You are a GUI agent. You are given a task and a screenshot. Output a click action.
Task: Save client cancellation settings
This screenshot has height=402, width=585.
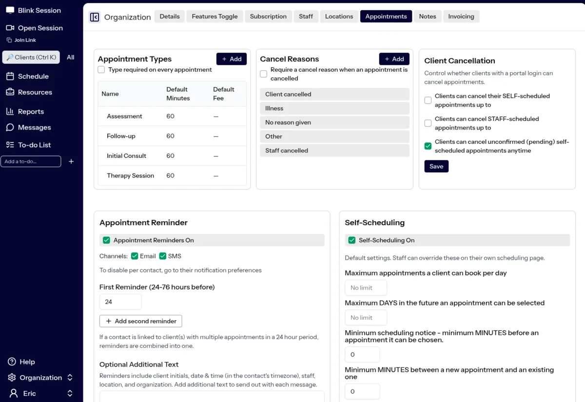(436, 166)
